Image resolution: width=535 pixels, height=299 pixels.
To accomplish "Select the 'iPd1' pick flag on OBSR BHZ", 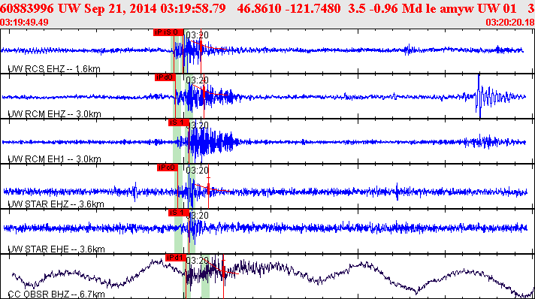I will [175, 258].
